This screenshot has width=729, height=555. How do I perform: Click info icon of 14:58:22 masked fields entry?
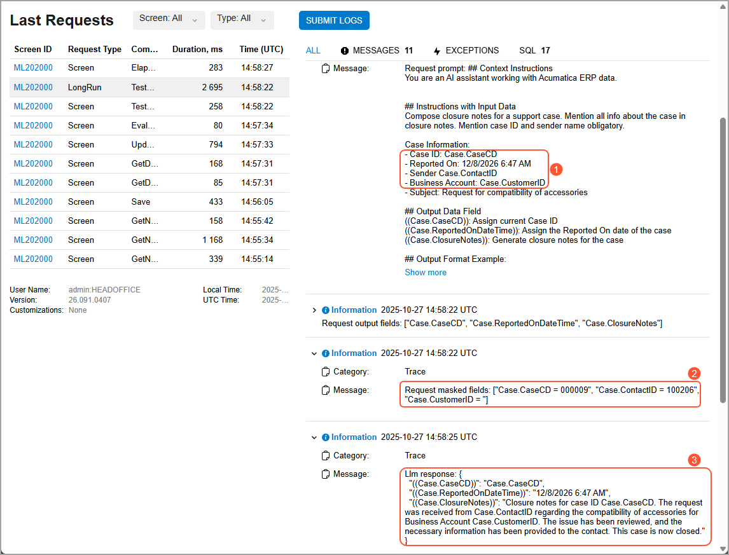[326, 353]
